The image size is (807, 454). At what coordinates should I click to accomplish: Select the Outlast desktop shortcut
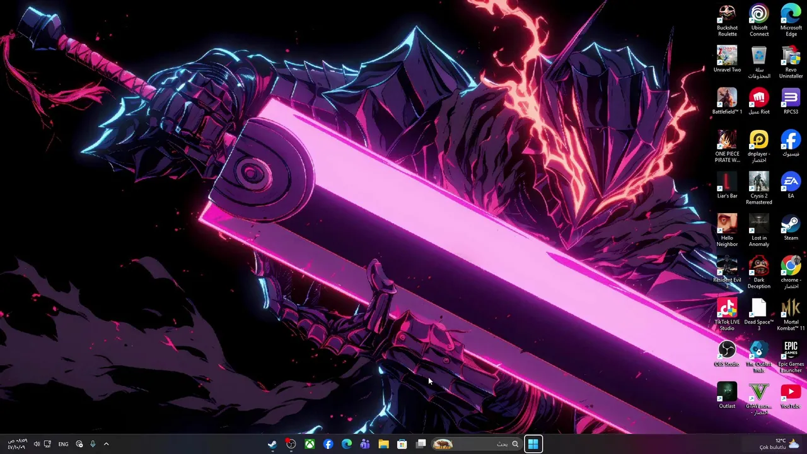[727, 396]
